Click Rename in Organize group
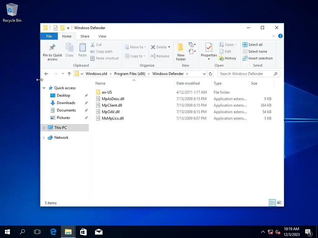This screenshot has height=238, width=318. [x=160, y=56]
